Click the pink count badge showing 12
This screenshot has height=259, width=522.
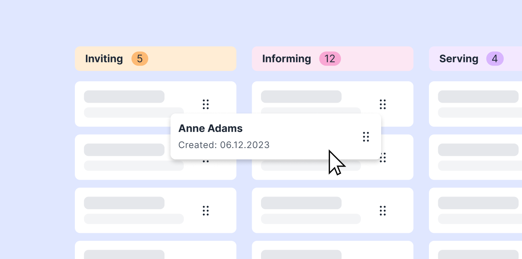pyautogui.click(x=330, y=59)
